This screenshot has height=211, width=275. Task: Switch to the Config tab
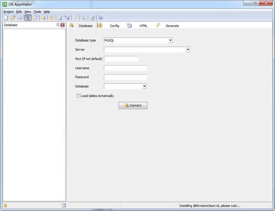114,26
